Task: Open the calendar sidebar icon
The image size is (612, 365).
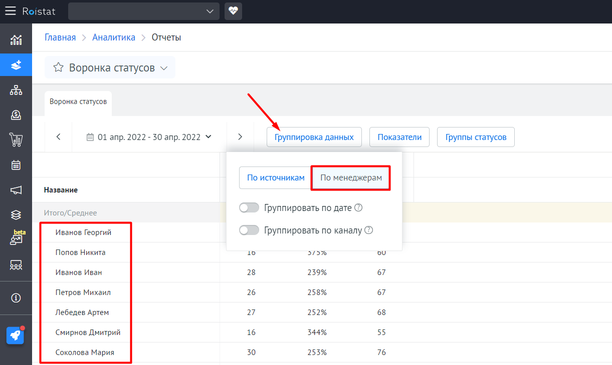Action: coord(16,165)
